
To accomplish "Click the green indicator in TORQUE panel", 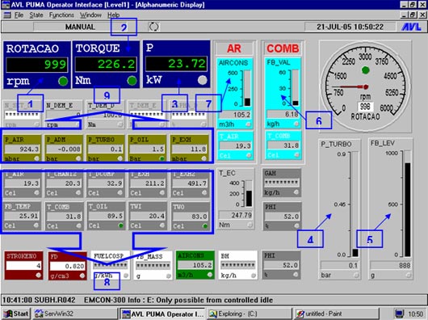I will [x=132, y=81].
